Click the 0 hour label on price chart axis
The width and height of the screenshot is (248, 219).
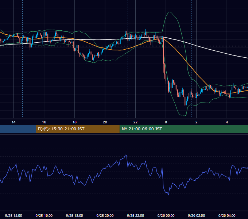coord(166,122)
